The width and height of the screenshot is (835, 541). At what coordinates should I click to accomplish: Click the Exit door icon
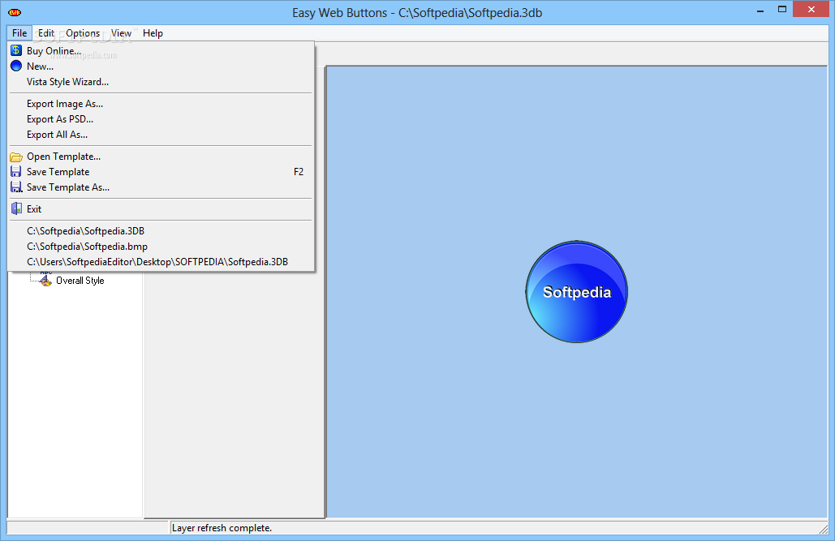(16, 208)
